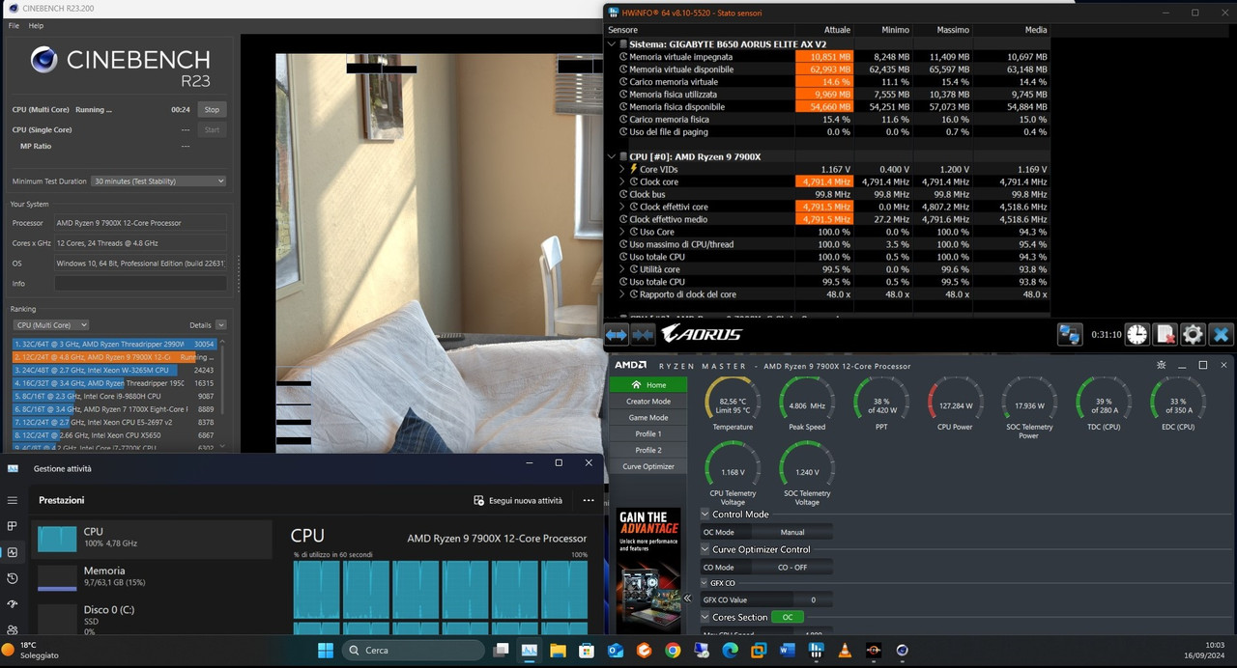Click Esegui nuova attività in Task Manager
Screen dimensions: 1237x668
518,501
